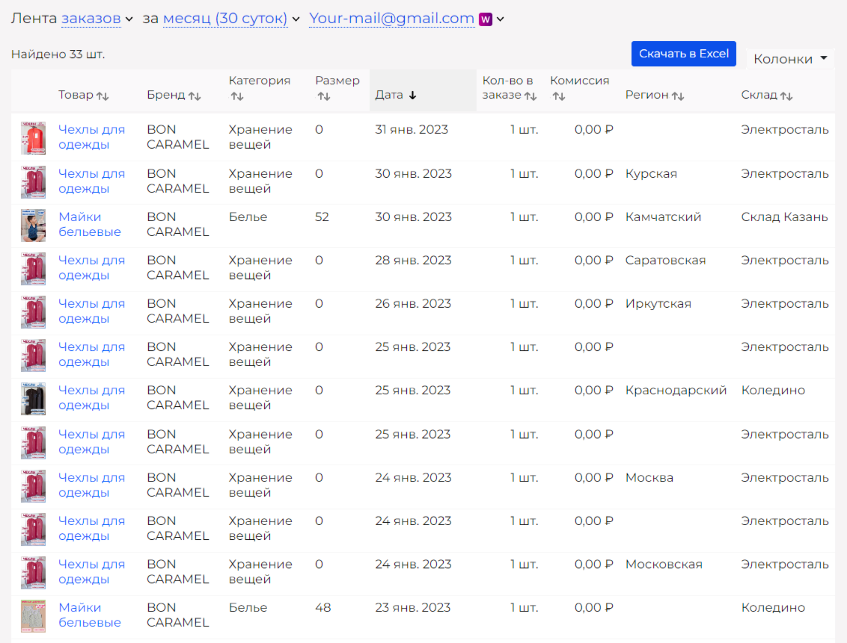Image resolution: width=847 pixels, height=643 pixels.
Task: Sort by Размер column arrows icon
Action: coord(324,96)
